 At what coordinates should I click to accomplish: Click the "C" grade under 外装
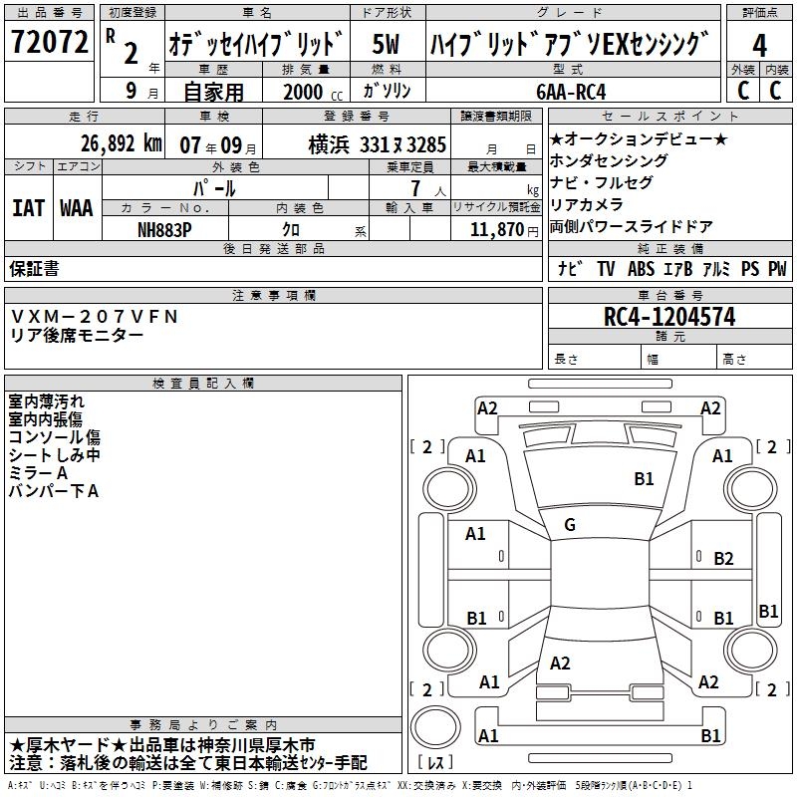tap(742, 90)
